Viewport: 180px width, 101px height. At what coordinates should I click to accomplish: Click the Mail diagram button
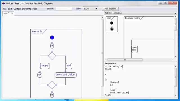[110, 9]
